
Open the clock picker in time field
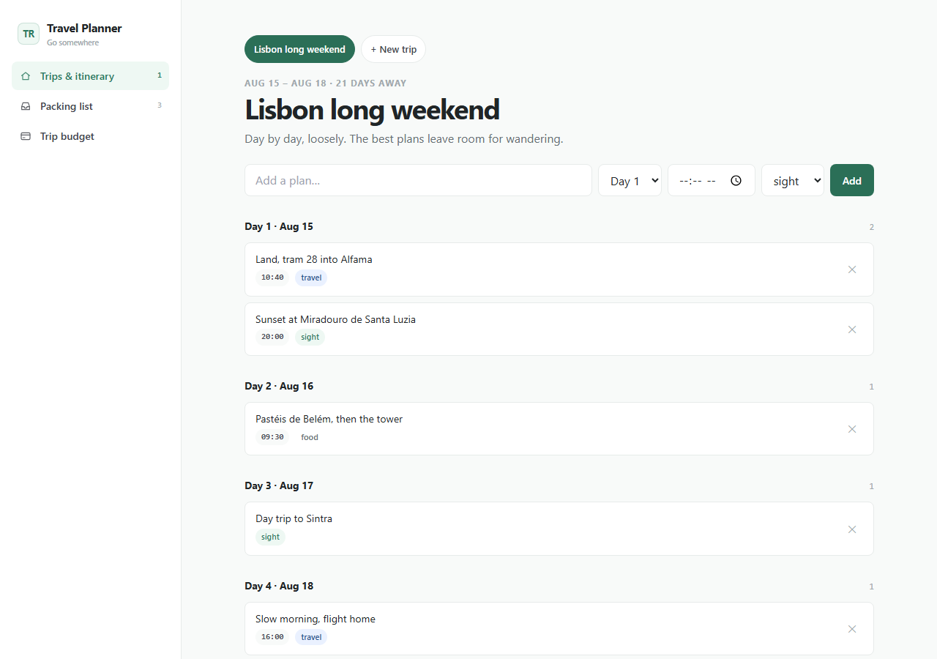point(736,180)
